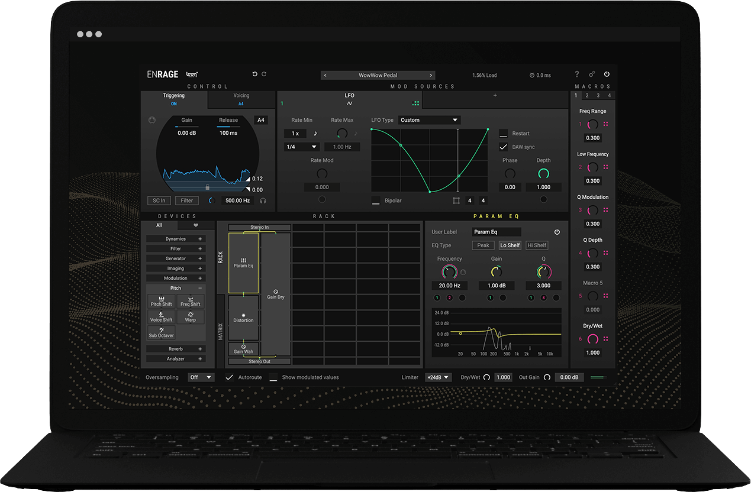Switch to the Voicing tab
Image resolution: width=751 pixels, height=492 pixels.
pos(241,99)
